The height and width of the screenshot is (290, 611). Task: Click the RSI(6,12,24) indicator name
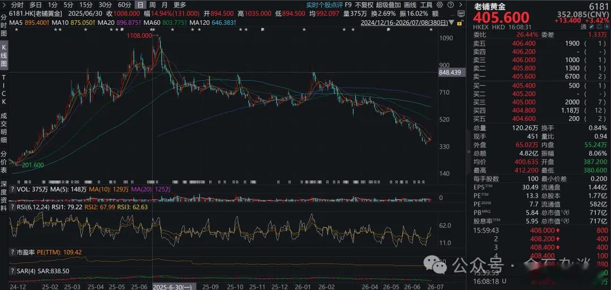33,207
